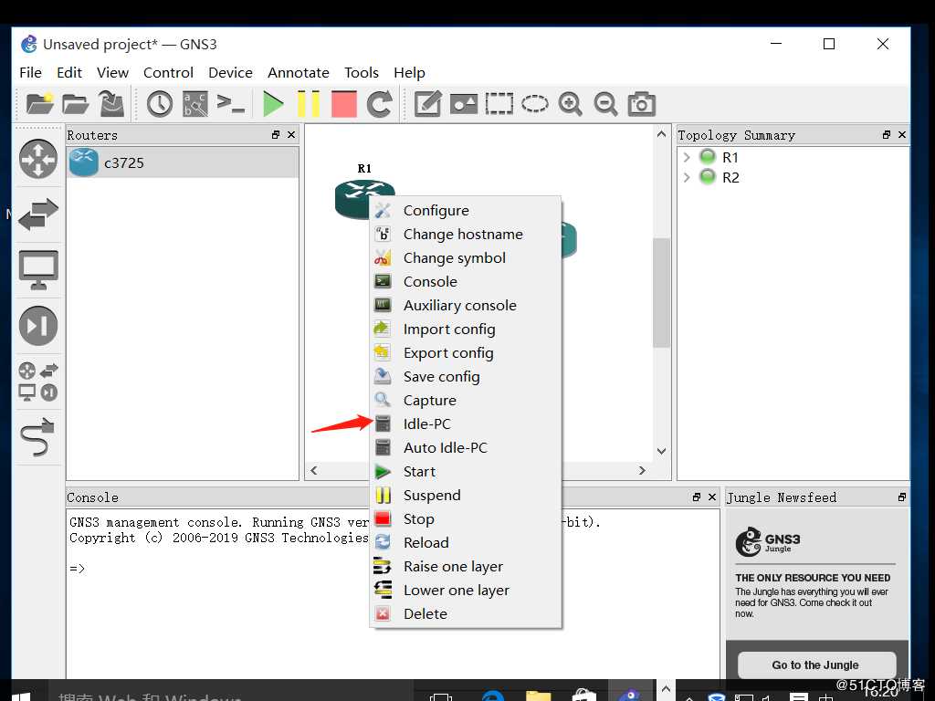Choose Stop from context menu
Viewport: 935px width, 701px height.
point(466,519)
